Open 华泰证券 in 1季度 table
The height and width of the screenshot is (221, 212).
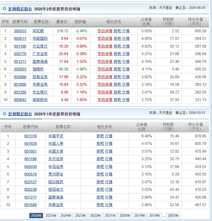tap(56, 205)
